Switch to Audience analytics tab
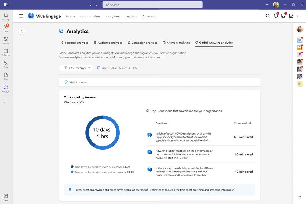Viewport: 306px width, 204px height. coord(108,43)
